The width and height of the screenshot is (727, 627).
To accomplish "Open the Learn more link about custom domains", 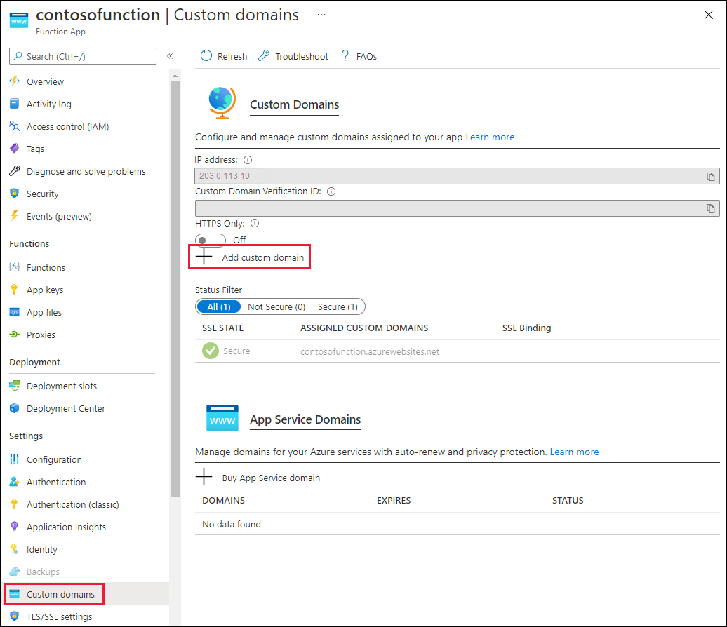I will coord(490,137).
